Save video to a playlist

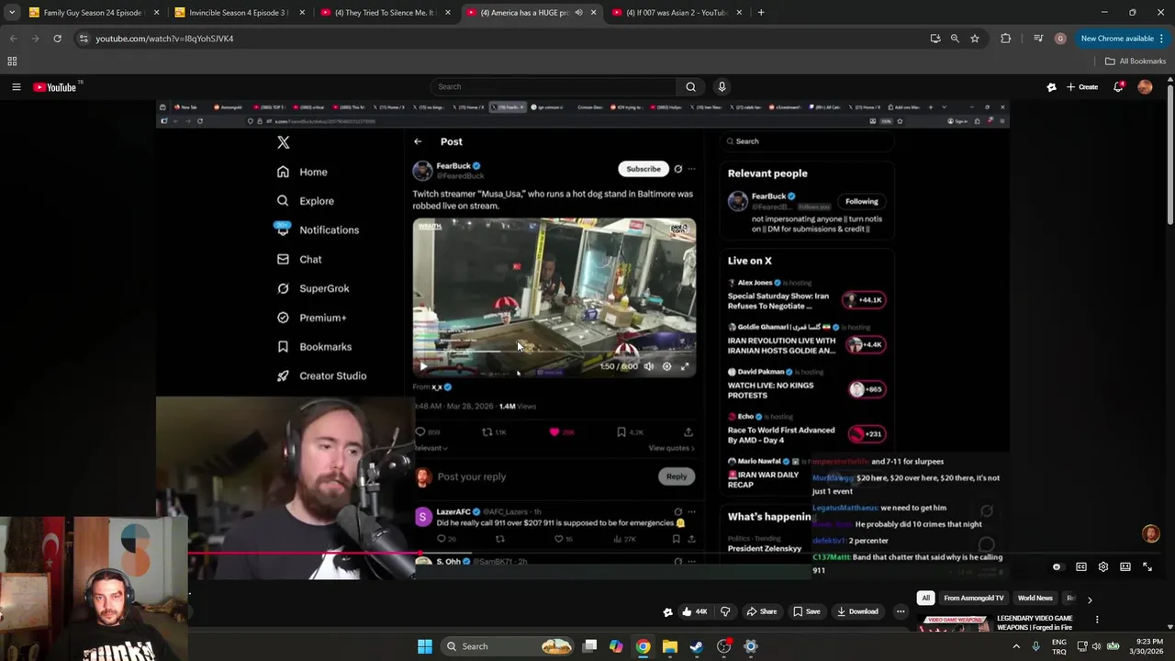click(806, 611)
